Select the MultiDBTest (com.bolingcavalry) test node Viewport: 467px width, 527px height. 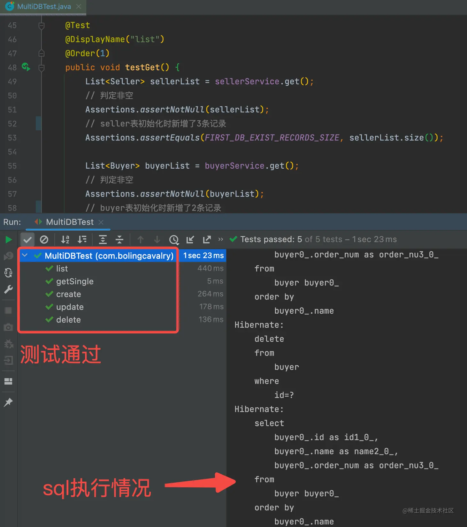[x=109, y=256]
